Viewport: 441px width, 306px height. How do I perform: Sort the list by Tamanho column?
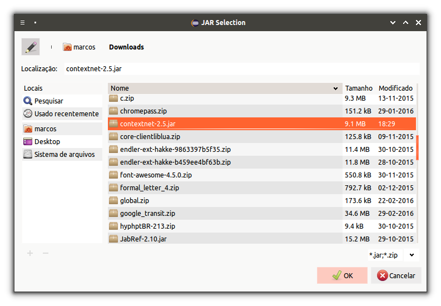tap(359, 88)
